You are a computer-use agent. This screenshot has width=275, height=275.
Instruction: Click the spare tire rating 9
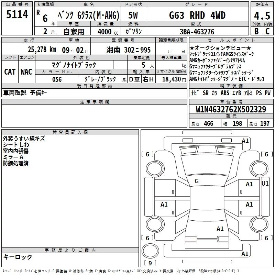[x=150, y=263]
